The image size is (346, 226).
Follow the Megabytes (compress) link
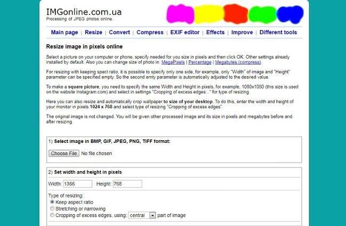[238, 62]
